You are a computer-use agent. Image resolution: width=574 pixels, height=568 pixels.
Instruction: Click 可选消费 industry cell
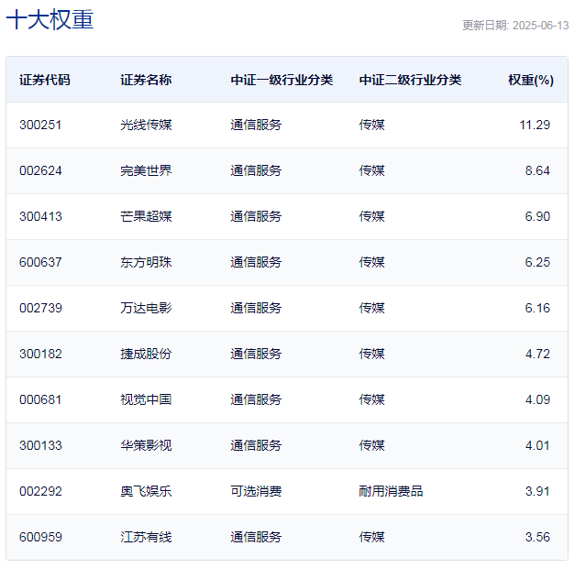point(256,491)
